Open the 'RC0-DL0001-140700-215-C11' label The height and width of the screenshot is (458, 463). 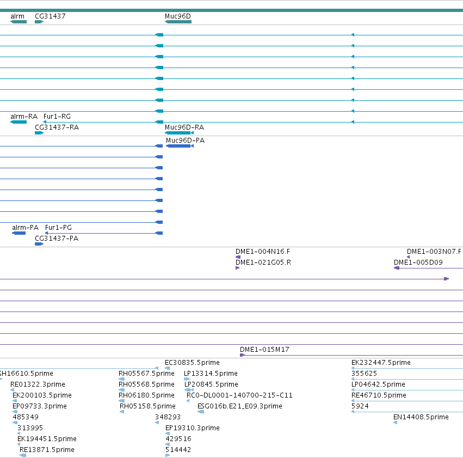(239, 395)
